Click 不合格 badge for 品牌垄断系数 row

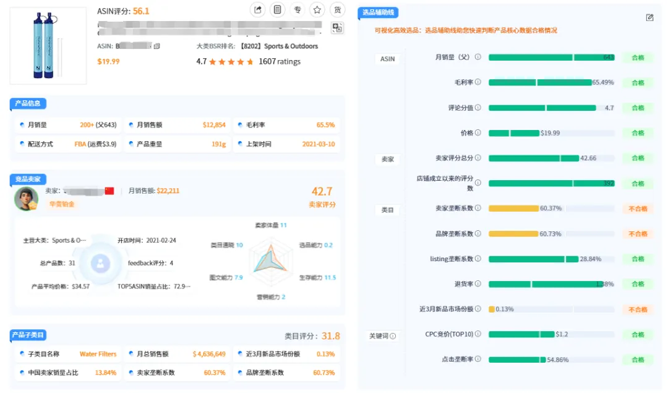click(638, 234)
